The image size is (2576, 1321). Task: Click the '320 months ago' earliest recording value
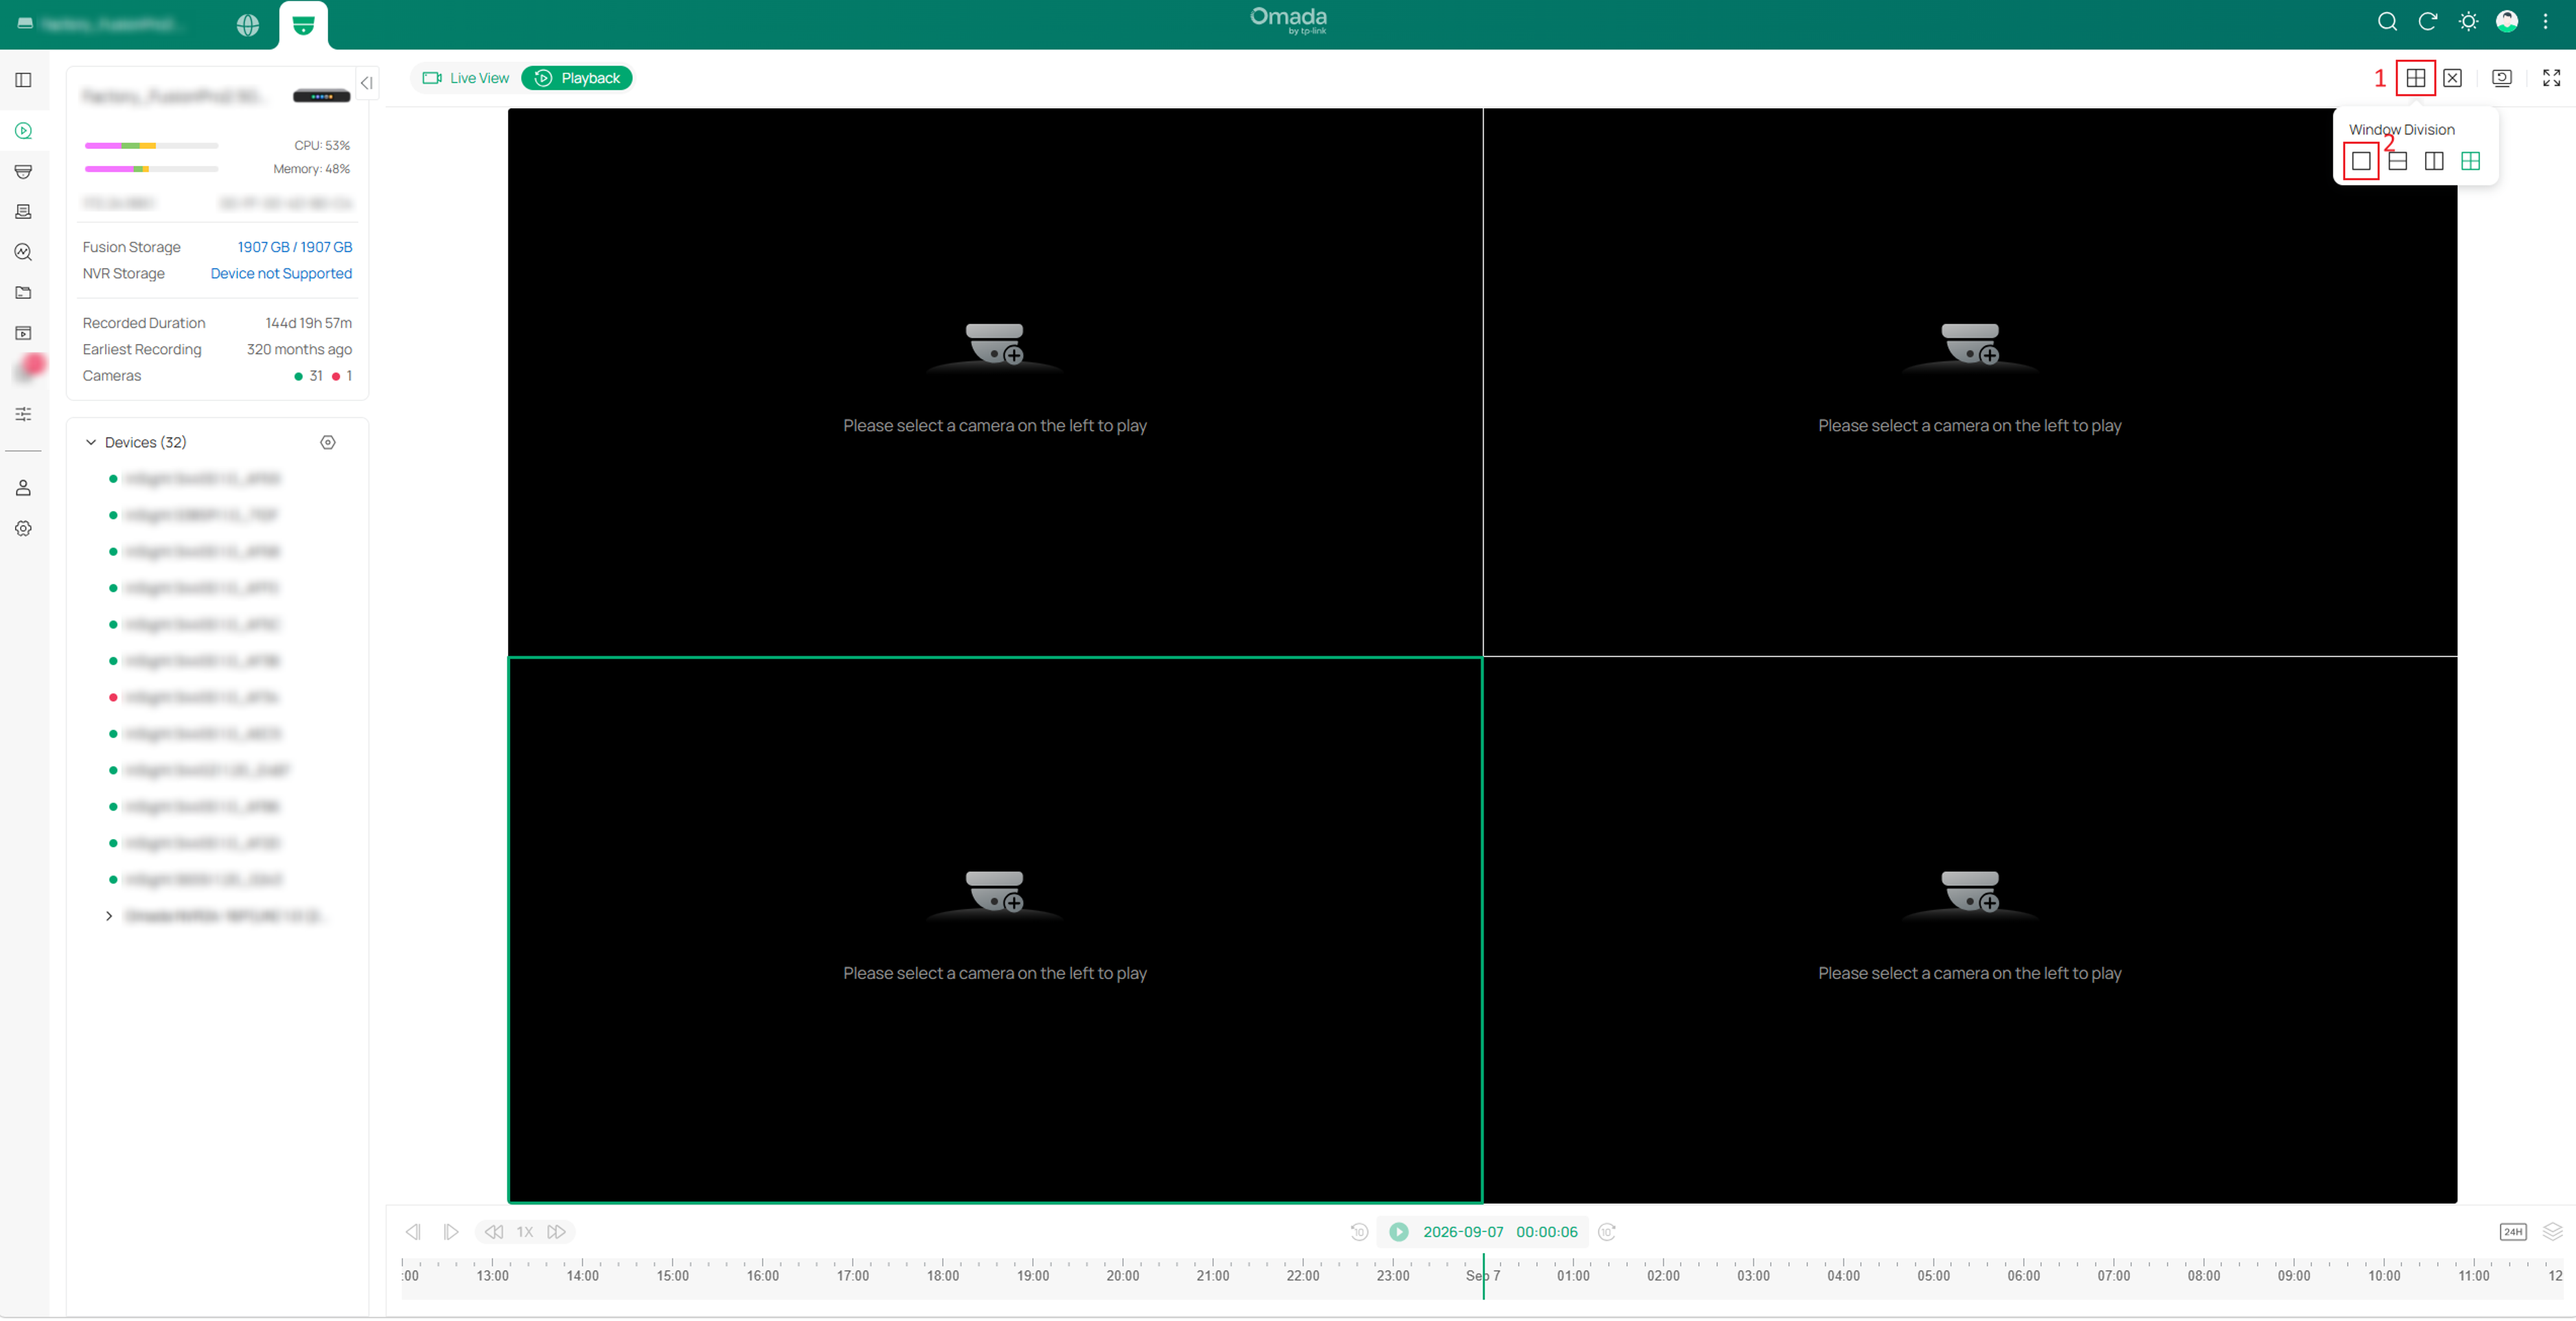[x=299, y=349]
